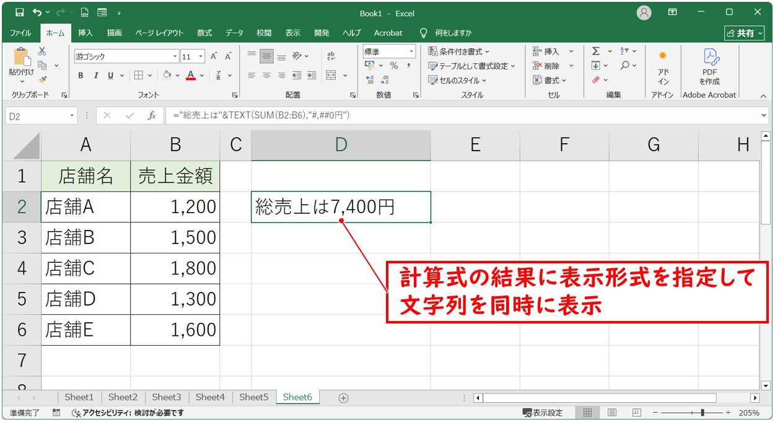Open the 条件付き書式 dropdown
The width and height of the screenshot is (775, 422).
pos(458,51)
